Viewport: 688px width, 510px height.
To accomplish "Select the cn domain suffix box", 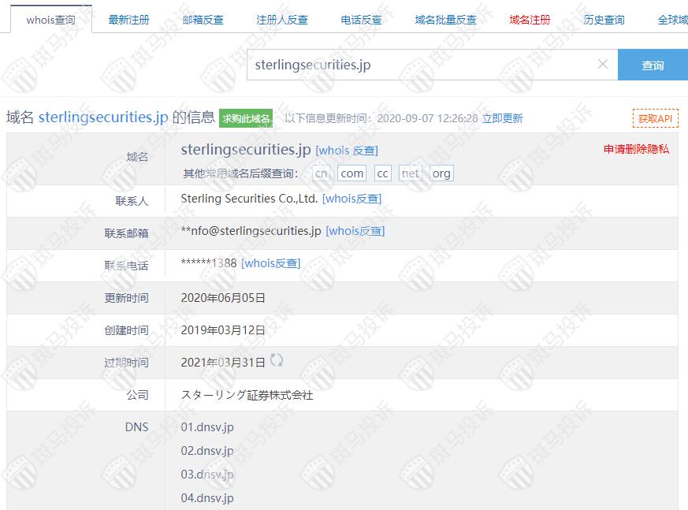I will tap(321, 173).
